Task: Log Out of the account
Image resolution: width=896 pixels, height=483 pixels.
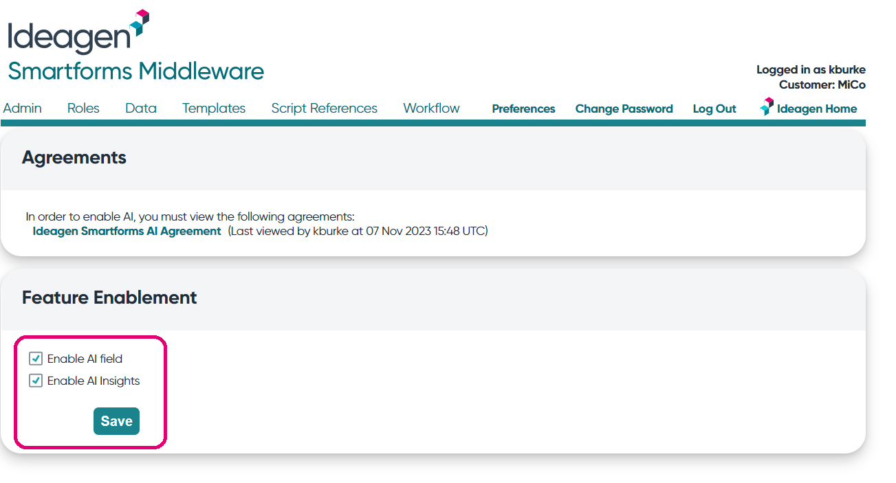Action: click(x=714, y=109)
